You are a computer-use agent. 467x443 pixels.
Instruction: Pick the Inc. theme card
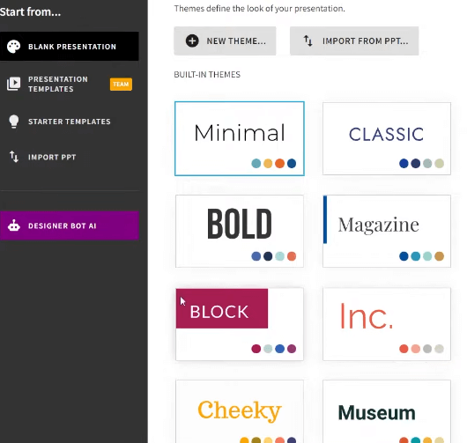point(387,324)
